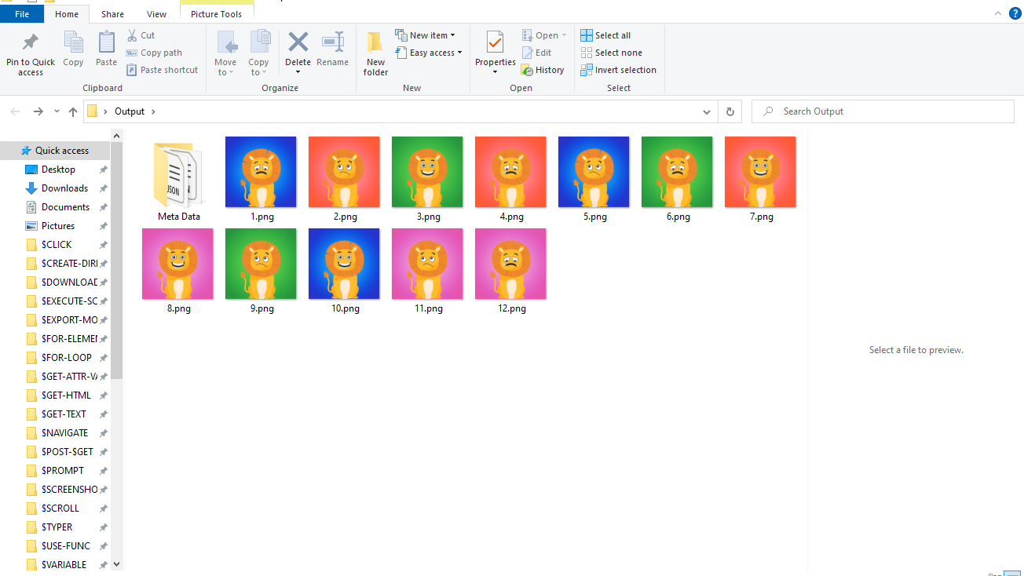Click Select none in ribbon
Viewport: 1024px width, 576px height.
pyautogui.click(x=611, y=53)
